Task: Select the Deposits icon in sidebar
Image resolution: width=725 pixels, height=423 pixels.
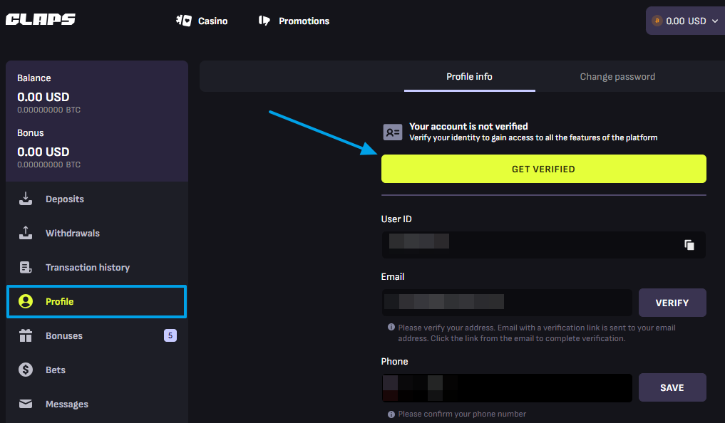Action: [26, 199]
